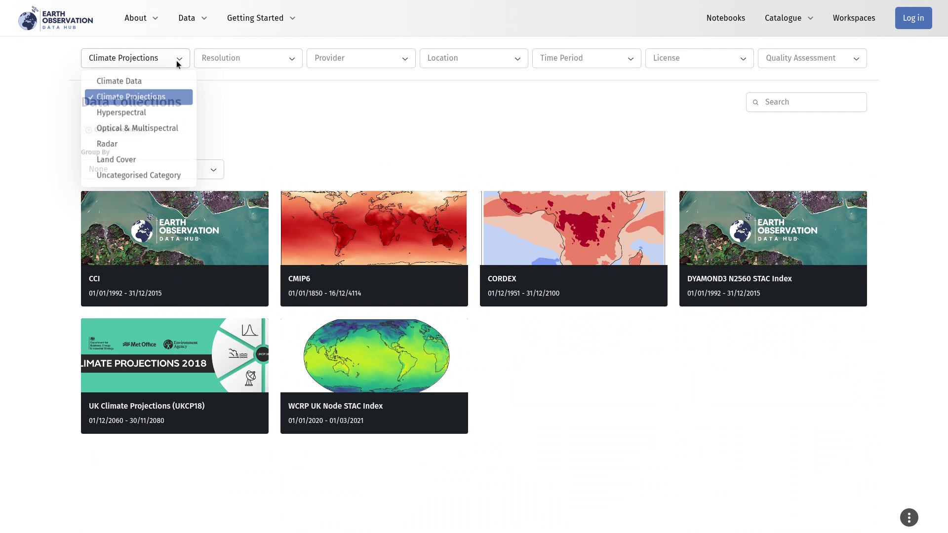This screenshot has height=533, width=948.
Task: Expand the Quality Assessment dropdown
Action: tap(812, 58)
